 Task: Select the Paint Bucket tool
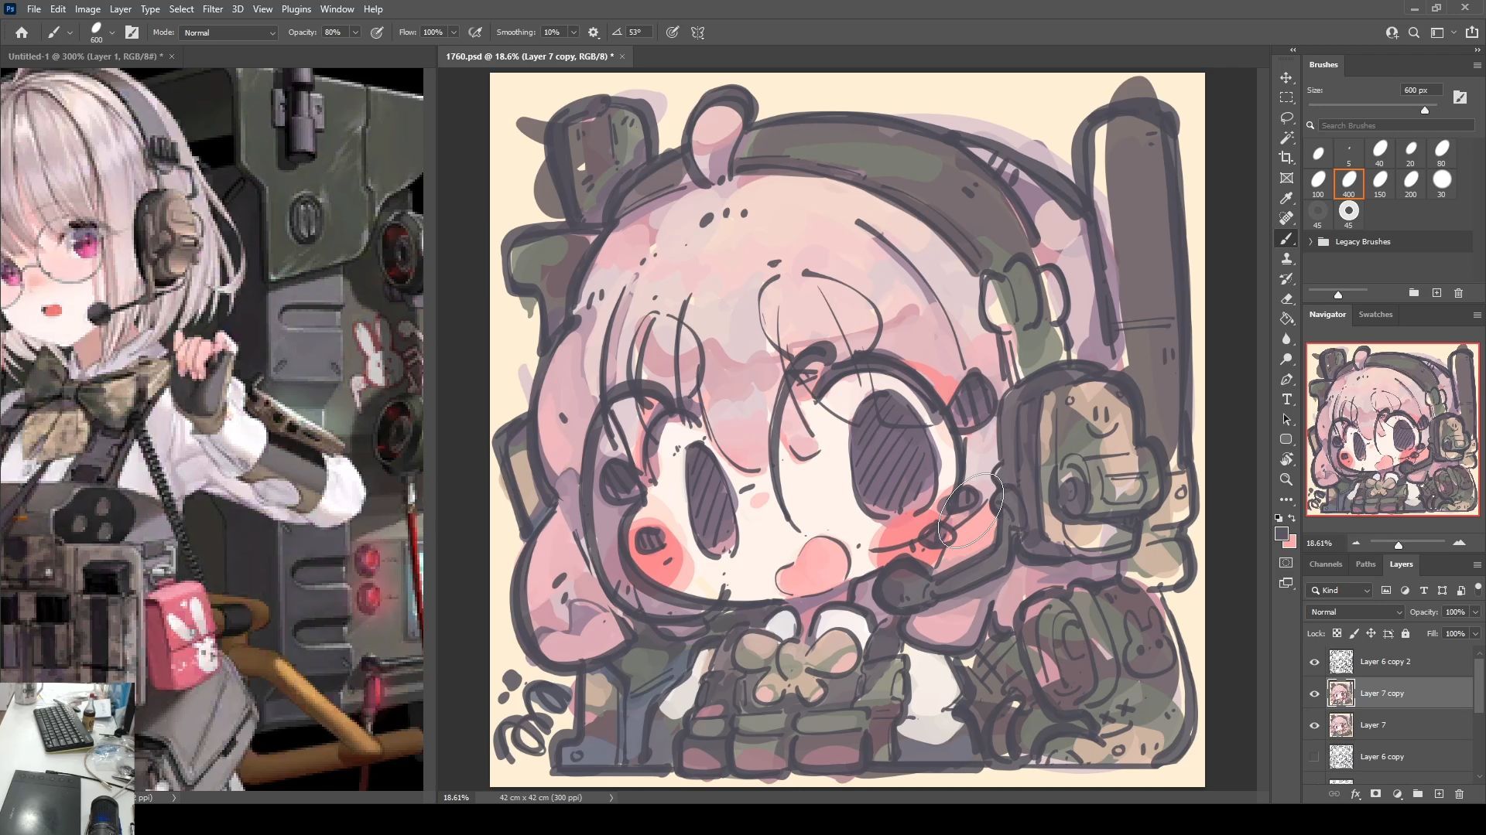pos(1286,319)
